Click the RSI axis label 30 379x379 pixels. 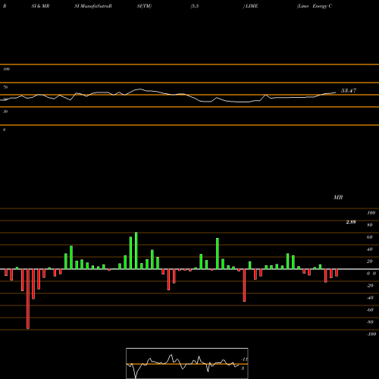click(x=5, y=111)
